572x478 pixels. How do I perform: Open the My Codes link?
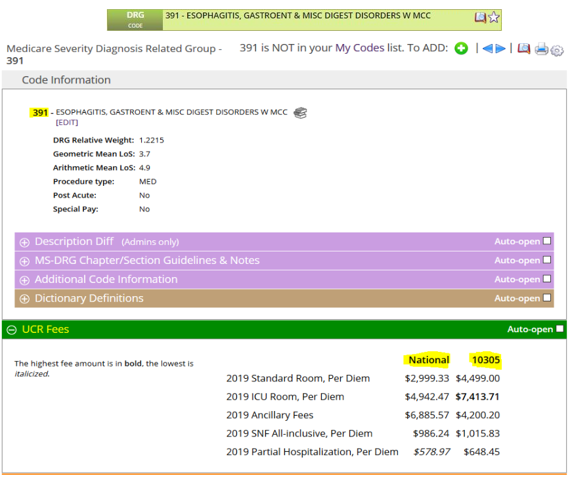pyautogui.click(x=360, y=48)
